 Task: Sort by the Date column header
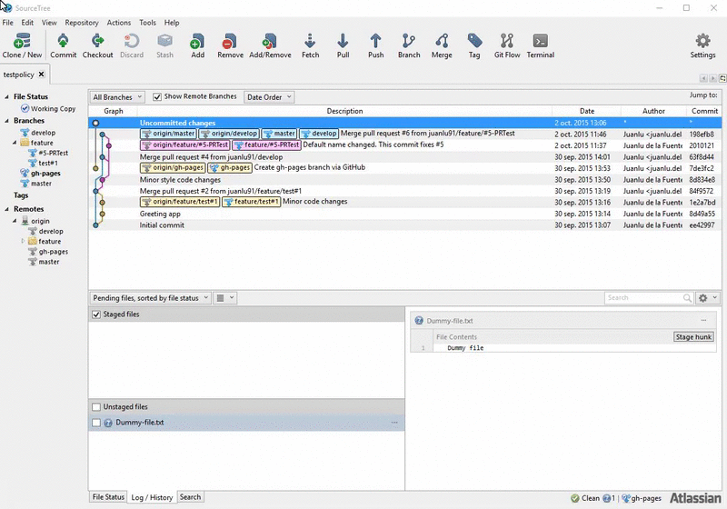point(586,111)
